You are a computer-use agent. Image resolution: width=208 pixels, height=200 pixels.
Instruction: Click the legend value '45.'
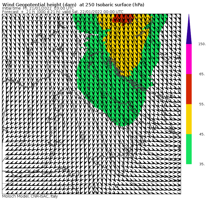pos(202,134)
